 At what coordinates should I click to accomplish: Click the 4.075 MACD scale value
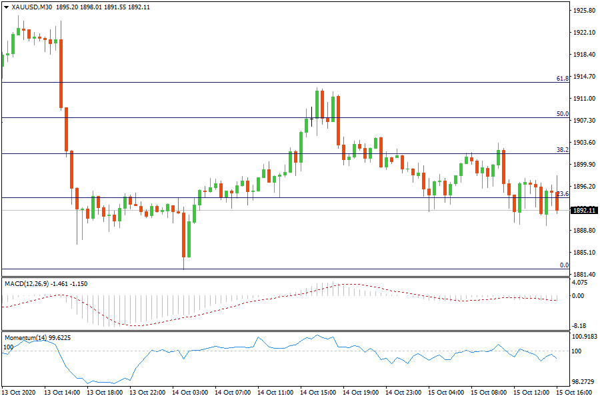tap(580, 283)
